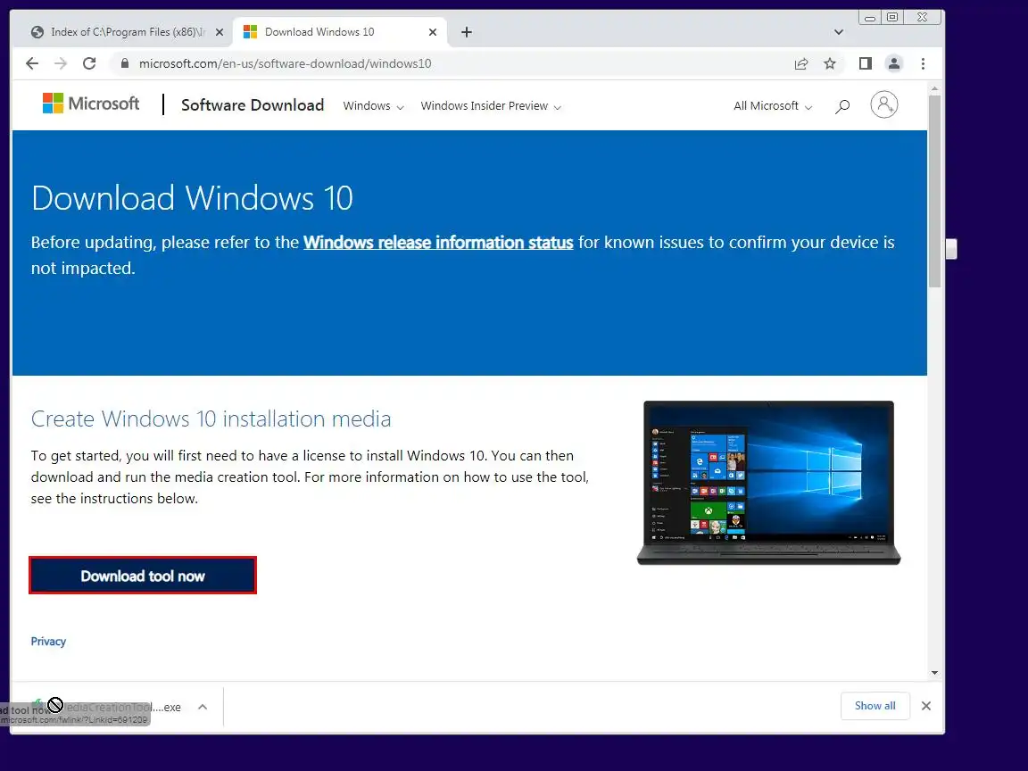Expand the All Microsoft menu
The width and height of the screenshot is (1028, 771).
[x=773, y=106]
